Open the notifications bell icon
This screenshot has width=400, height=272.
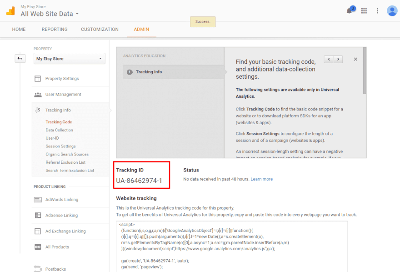pos(350,11)
